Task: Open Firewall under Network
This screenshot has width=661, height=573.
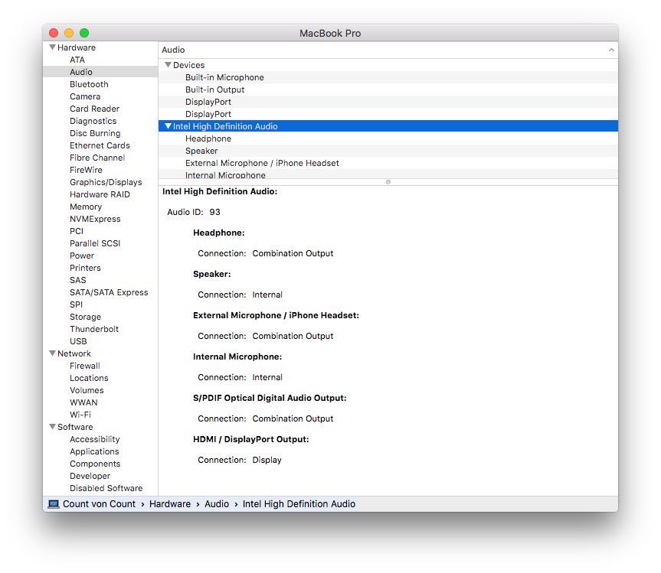Action: (85, 366)
